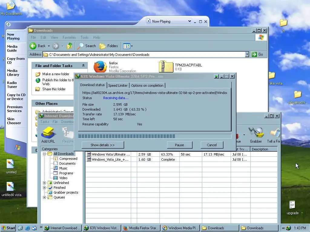This screenshot has height=232, width=310.
Task: Click the Resume icon in IDM toolbar
Action: [68, 133]
